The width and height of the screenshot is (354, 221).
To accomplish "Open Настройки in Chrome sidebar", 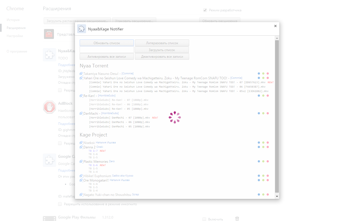I will (15, 36).
